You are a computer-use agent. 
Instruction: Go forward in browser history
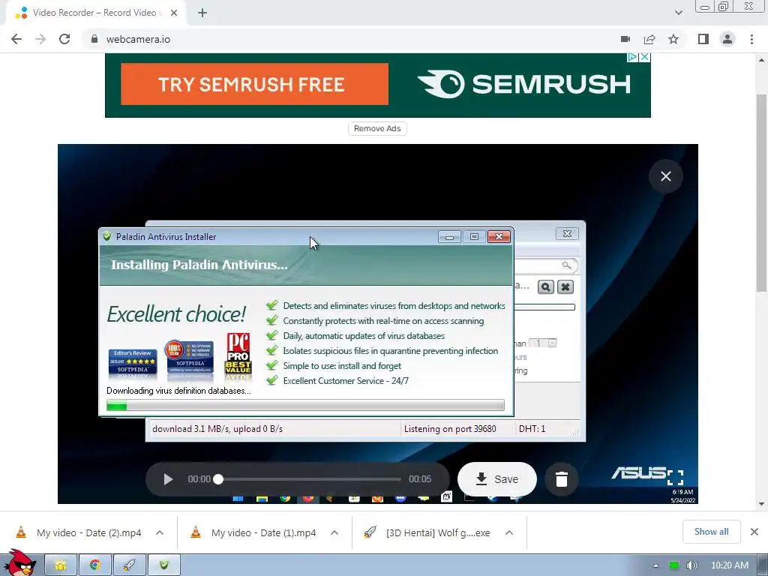(x=40, y=39)
